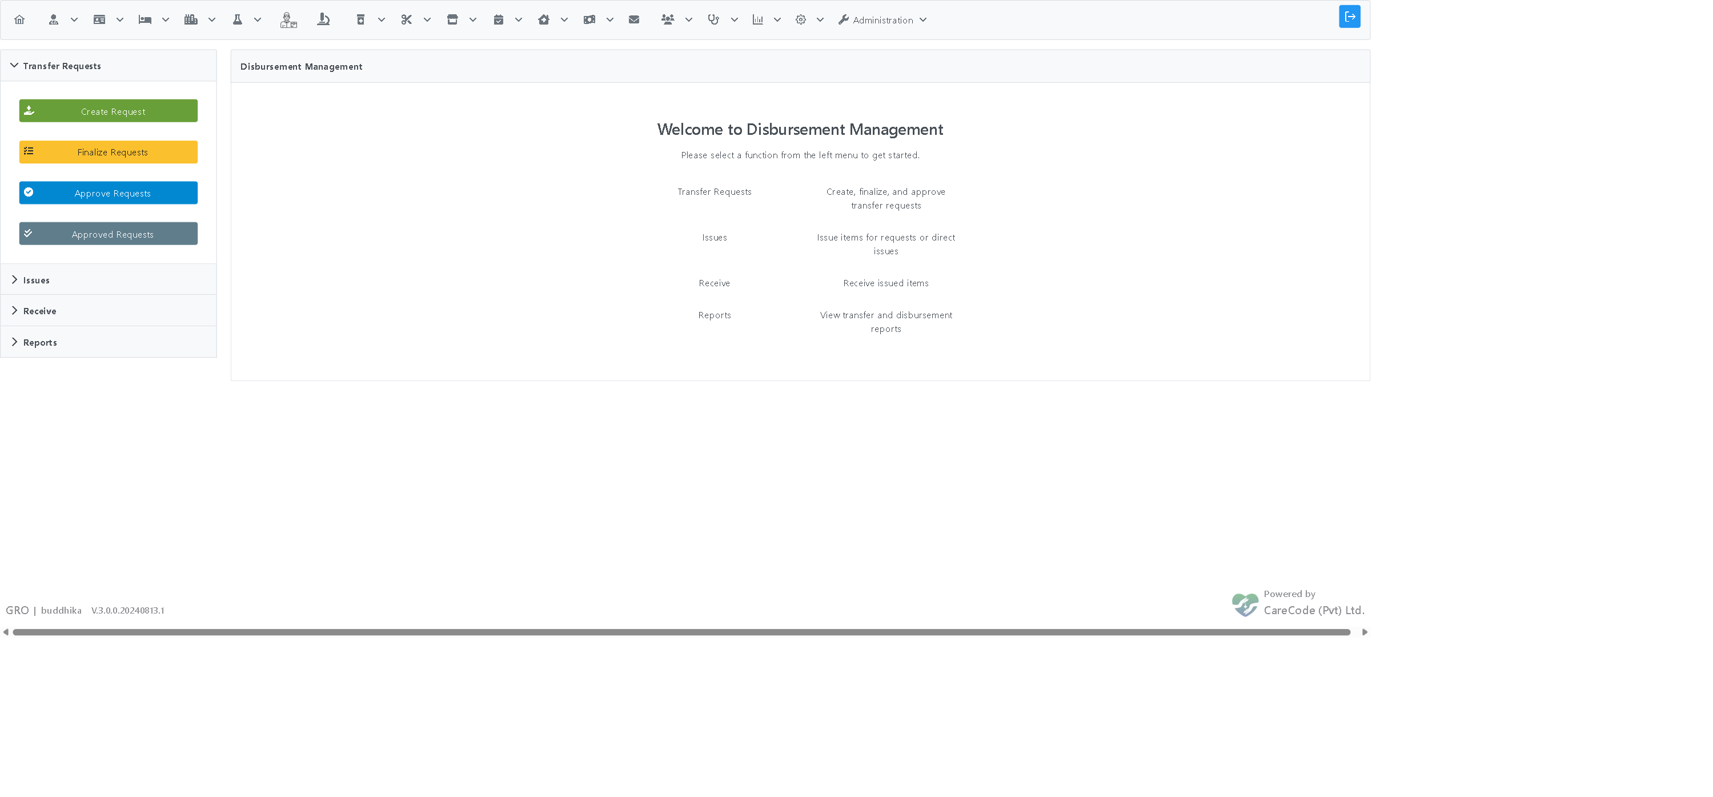Open the laboratory flask icon menu
Viewport: 1713px width, 797px height.
pyautogui.click(x=238, y=20)
